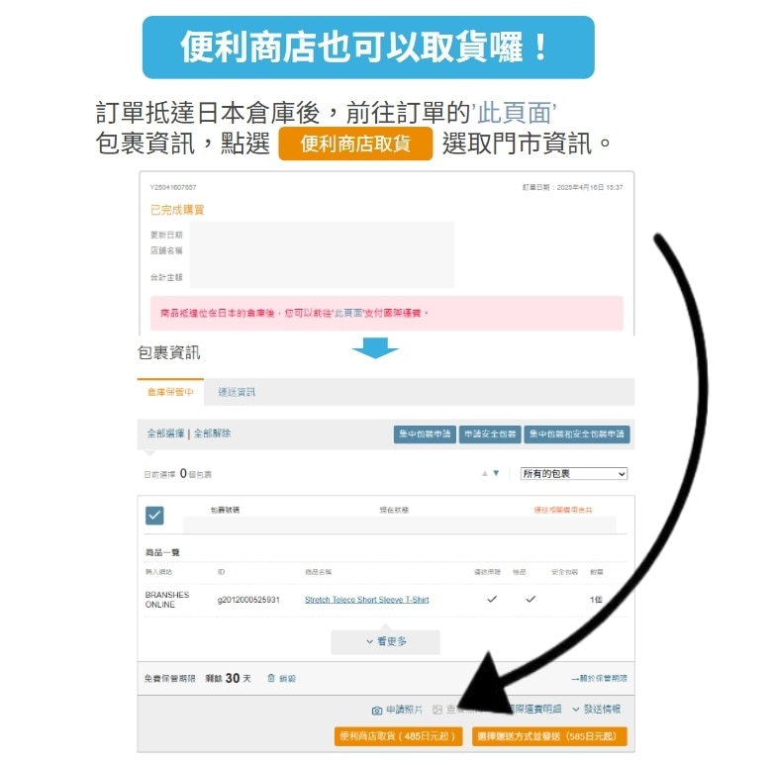Click the camera icon for 申請照片
The image size is (772, 765).
[x=377, y=711]
